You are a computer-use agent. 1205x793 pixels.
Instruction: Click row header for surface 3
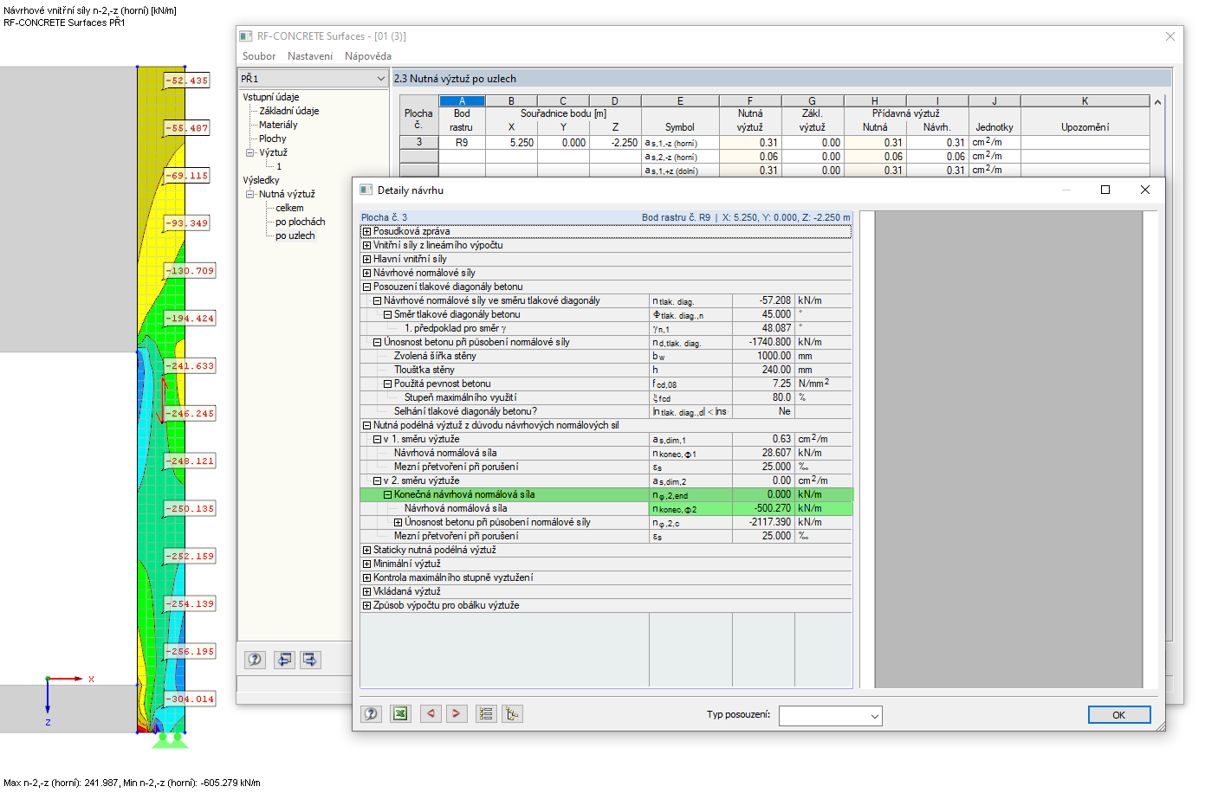click(x=419, y=143)
